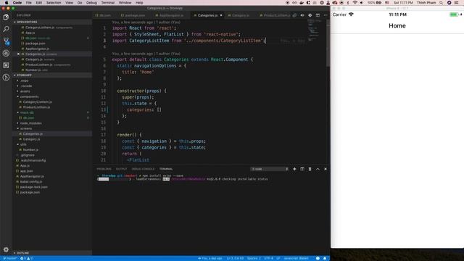Switch to the ProductListItem.js editor tab
Viewport: 464px width, 261px height.
click(x=275, y=15)
